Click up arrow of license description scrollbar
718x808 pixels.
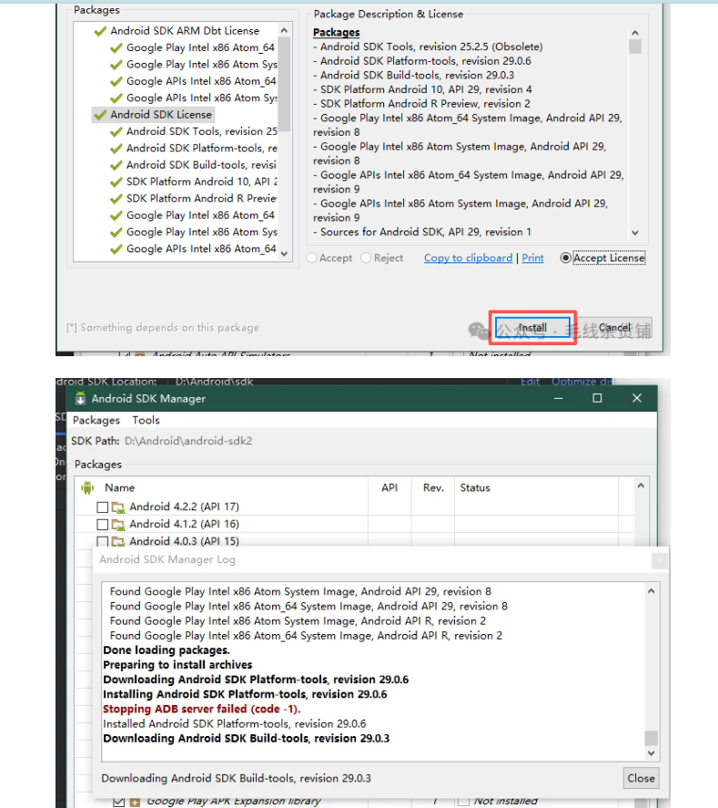pos(635,33)
